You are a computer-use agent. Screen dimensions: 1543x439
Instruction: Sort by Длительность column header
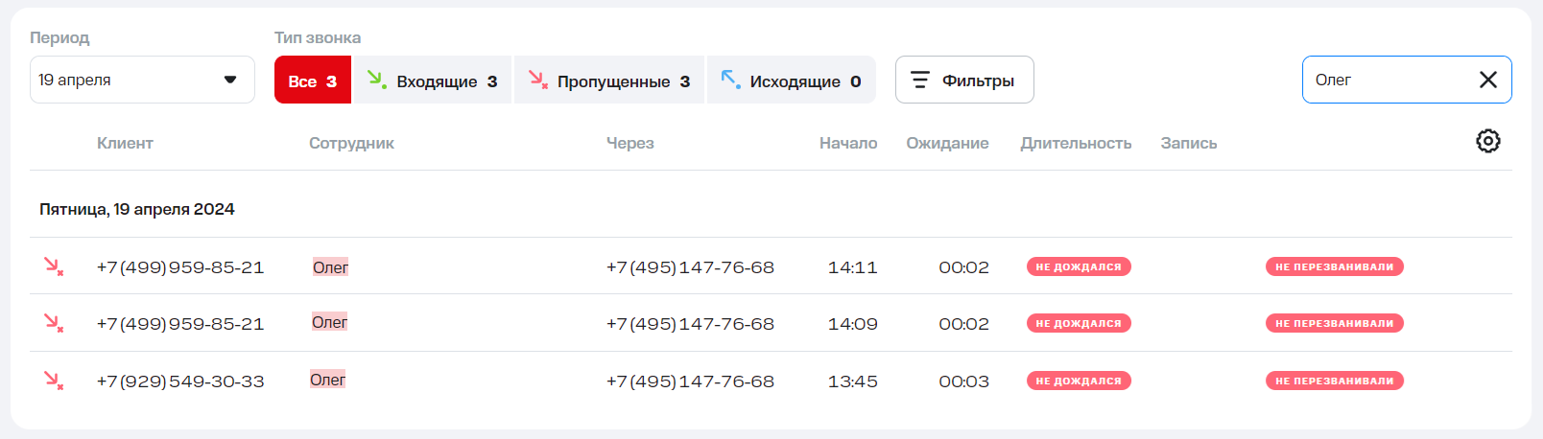(x=1076, y=143)
